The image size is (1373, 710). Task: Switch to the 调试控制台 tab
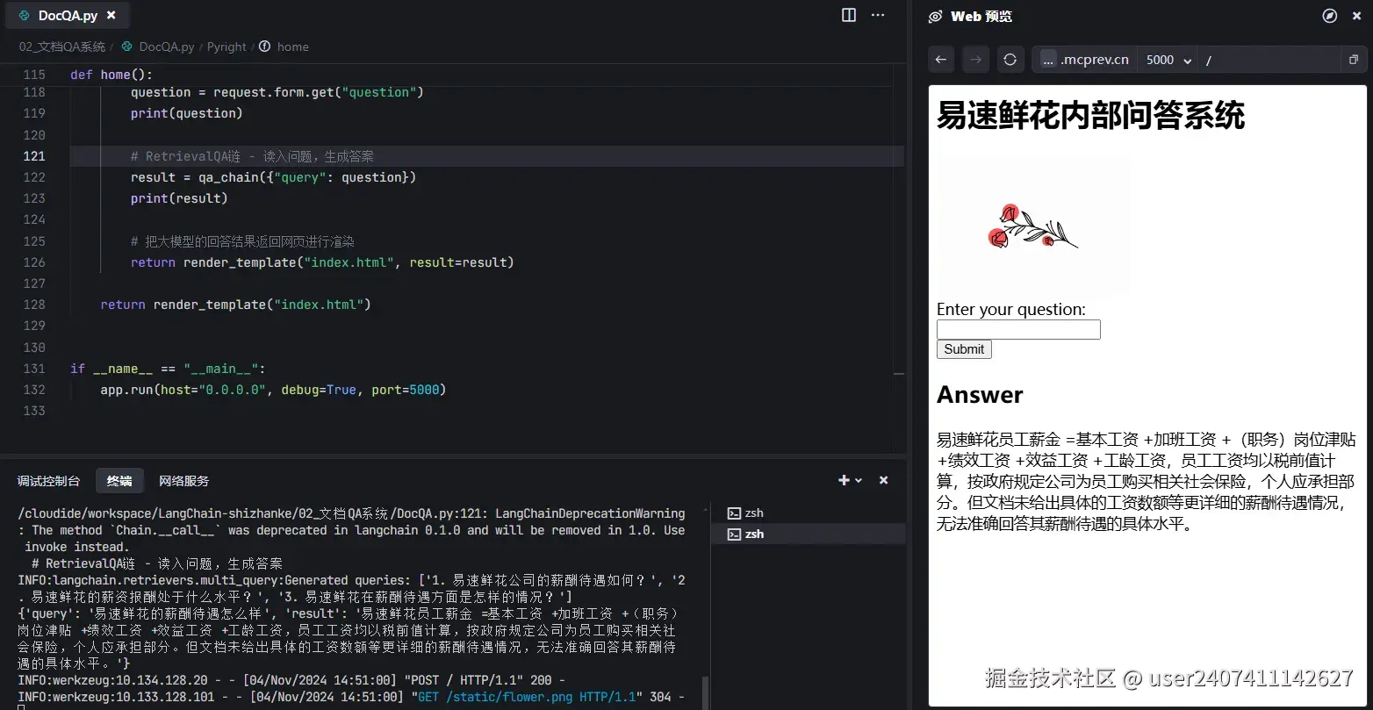point(48,481)
